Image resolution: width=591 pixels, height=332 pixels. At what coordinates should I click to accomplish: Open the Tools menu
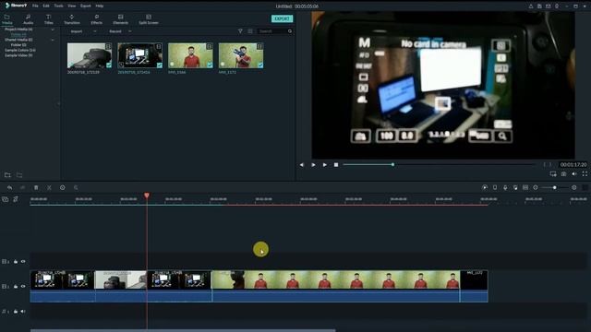coord(58,6)
